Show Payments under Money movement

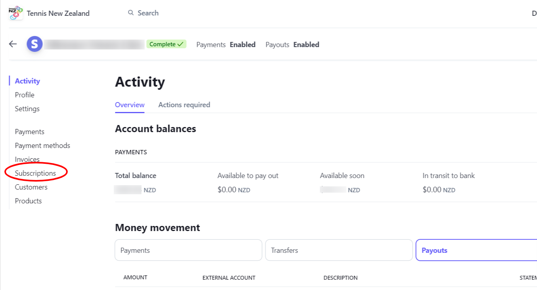pyautogui.click(x=188, y=250)
